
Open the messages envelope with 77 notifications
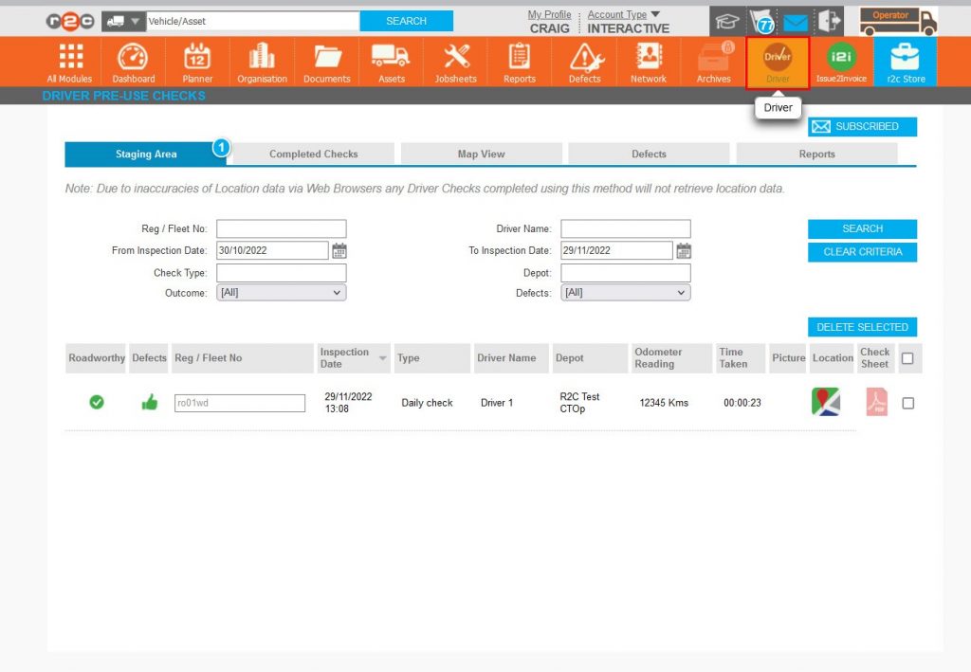click(795, 21)
